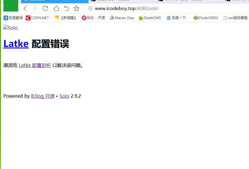Click the undo/restore closed page arrow

pyautogui.click(x=66, y=9)
